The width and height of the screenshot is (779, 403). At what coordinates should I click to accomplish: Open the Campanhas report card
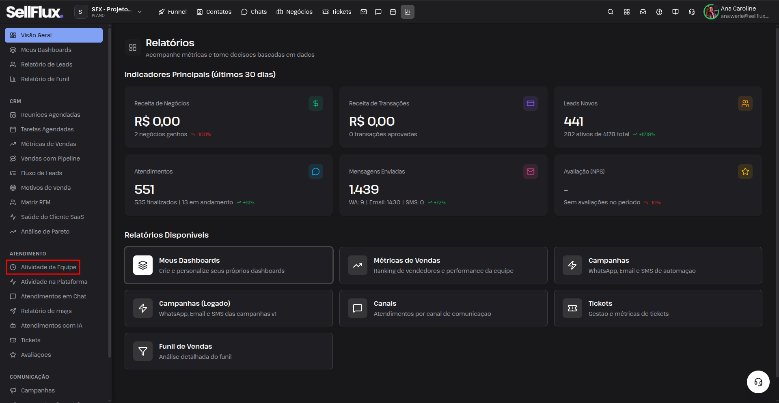658,265
